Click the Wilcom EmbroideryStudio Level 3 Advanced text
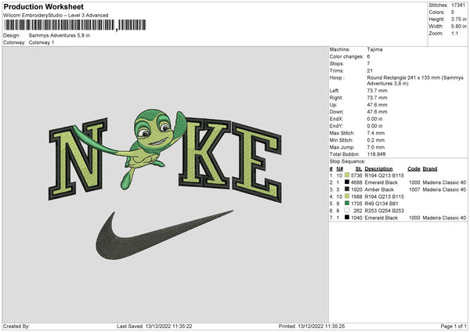 click(x=56, y=16)
